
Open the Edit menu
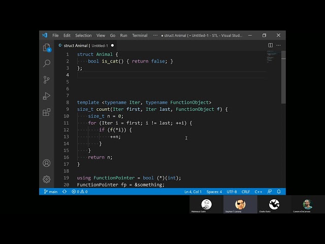(x=67, y=36)
